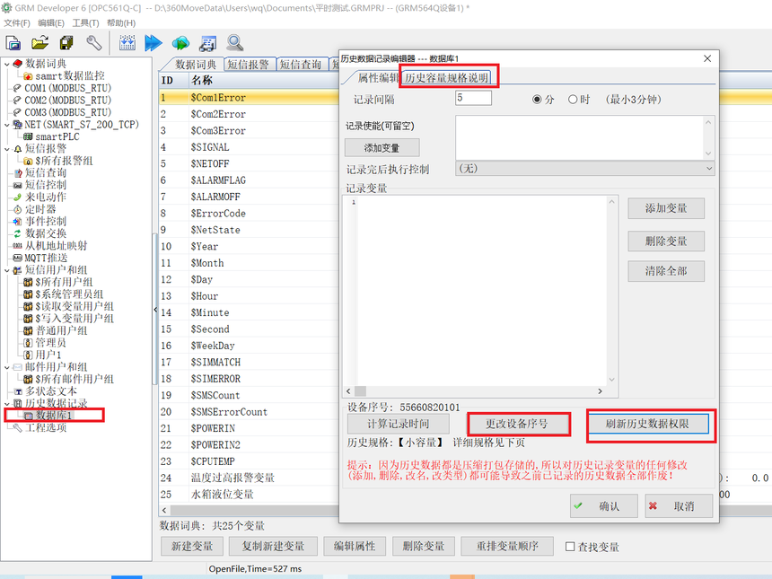Collapse the 数据词典 tree node
The image size is (772, 579).
7,65
